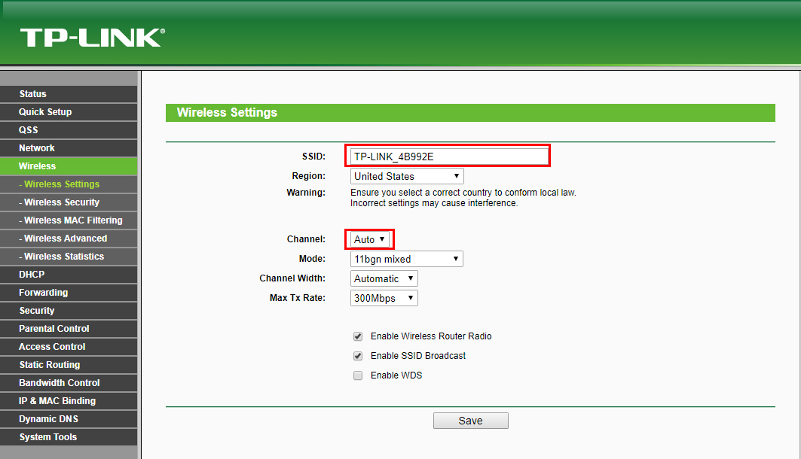
Task: Click the Max Tx Rate label
Action: pyautogui.click(x=298, y=298)
